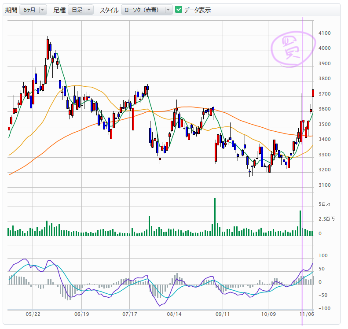Open the 足種 dropdown set to 日足
Image resolution: width=348 pixels, height=329 pixels.
(x=81, y=10)
